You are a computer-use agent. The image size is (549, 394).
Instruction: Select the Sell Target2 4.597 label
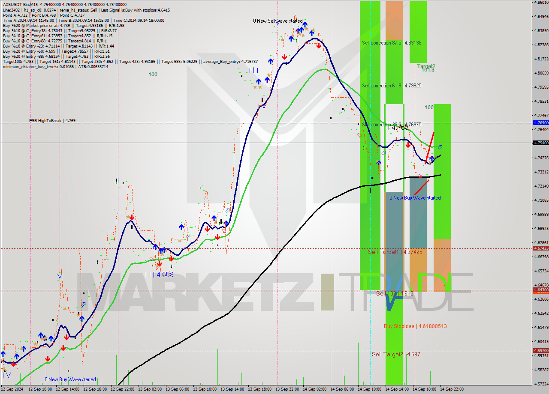(395, 354)
